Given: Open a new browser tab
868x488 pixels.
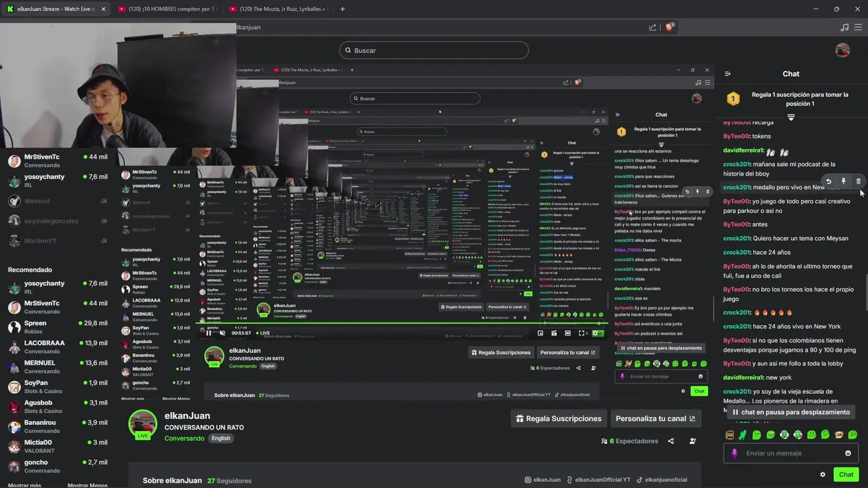Looking at the screenshot, I should click(342, 9).
